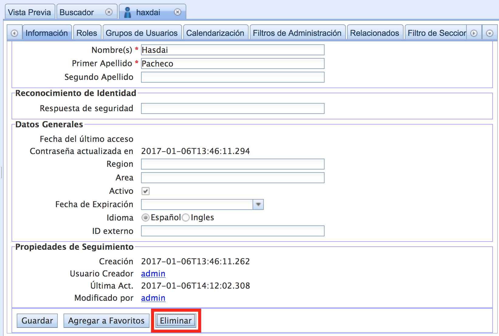499x336 pixels.
Task: Select Español language radio button
Action: pos(146,218)
